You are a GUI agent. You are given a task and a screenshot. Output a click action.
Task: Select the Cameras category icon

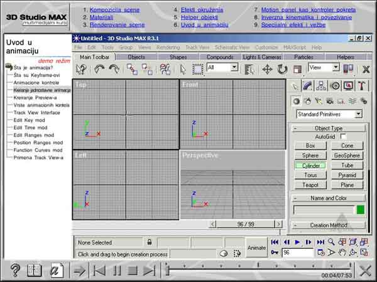click(x=330, y=101)
